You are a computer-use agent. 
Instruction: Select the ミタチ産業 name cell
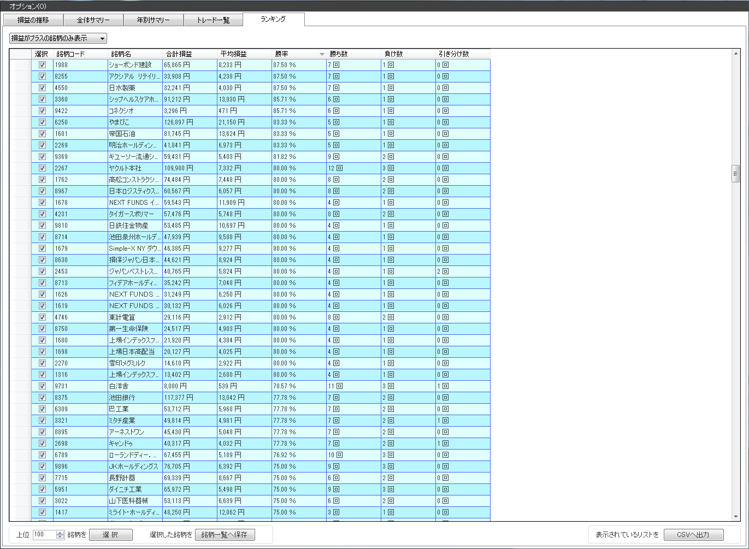click(x=135, y=421)
